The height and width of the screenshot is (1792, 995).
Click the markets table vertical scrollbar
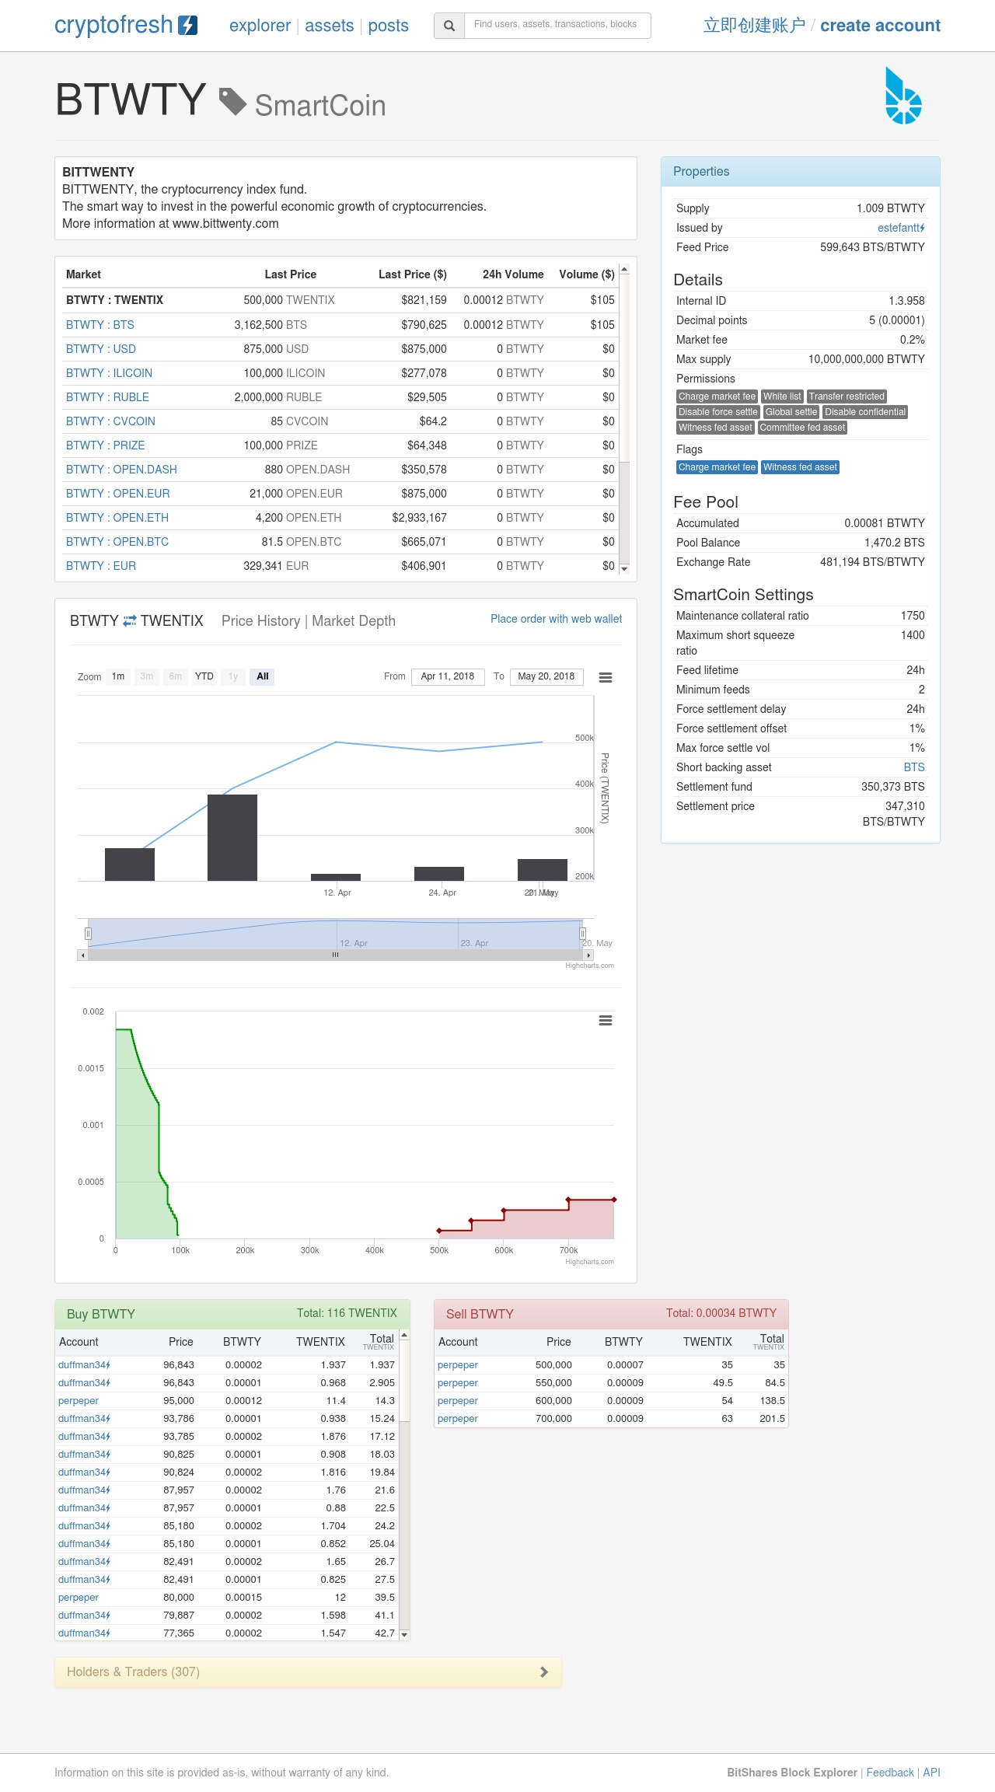(624, 418)
